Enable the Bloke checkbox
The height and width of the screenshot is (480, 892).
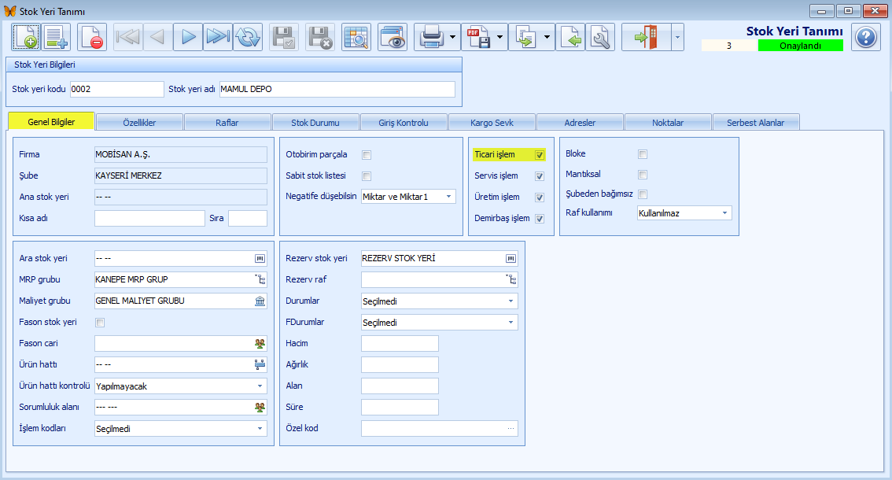click(643, 154)
